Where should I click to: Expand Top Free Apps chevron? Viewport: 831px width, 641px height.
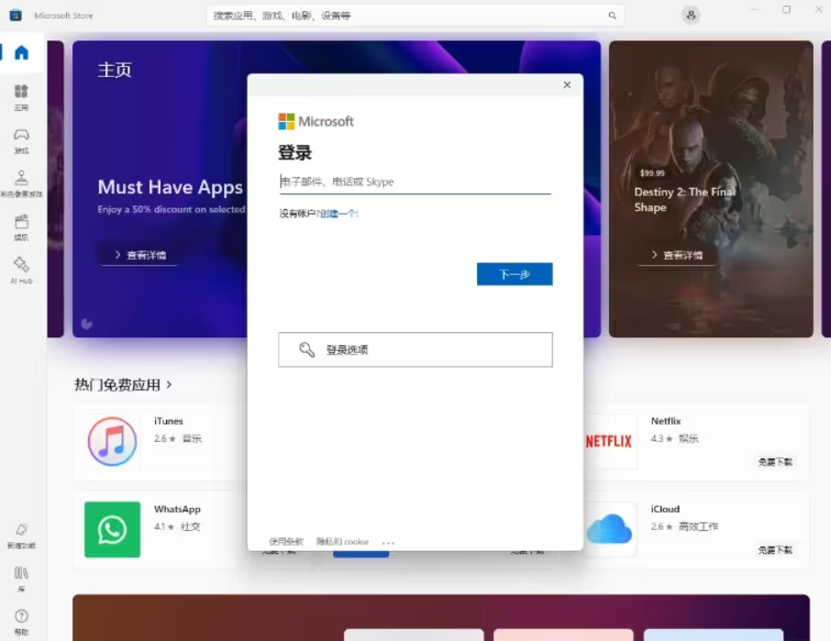(169, 384)
